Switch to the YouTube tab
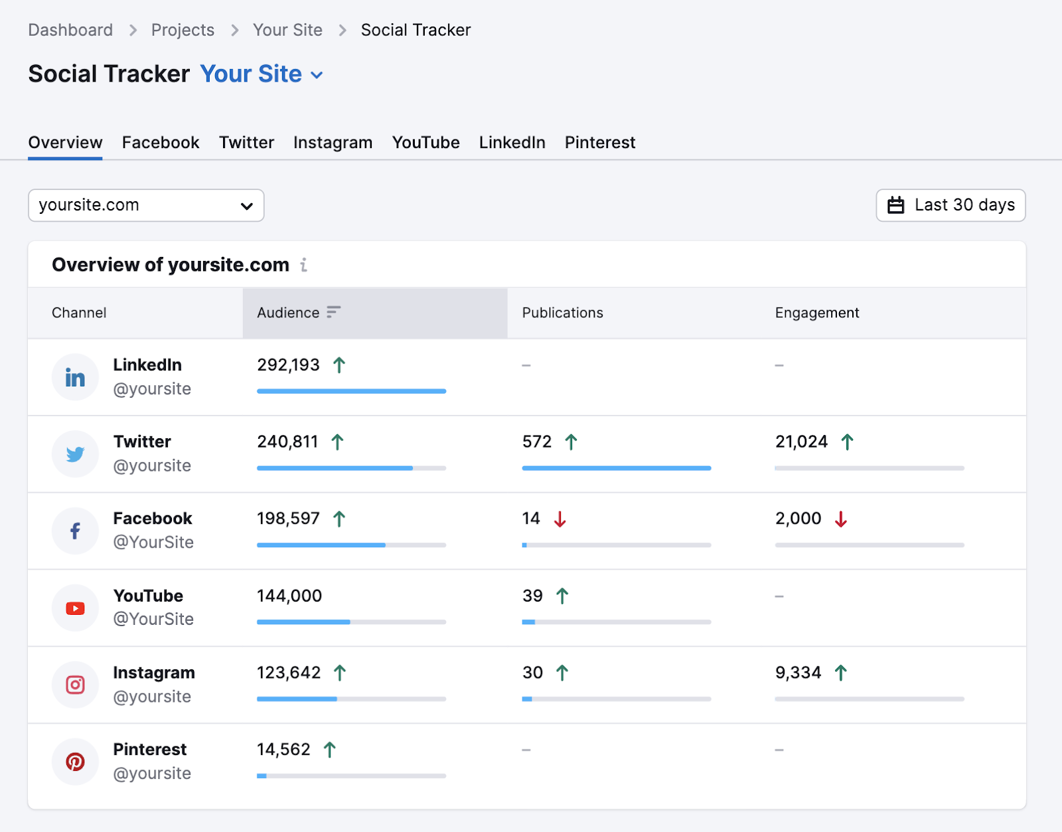This screenshot has height=832, width=1062. pos(425,142)
